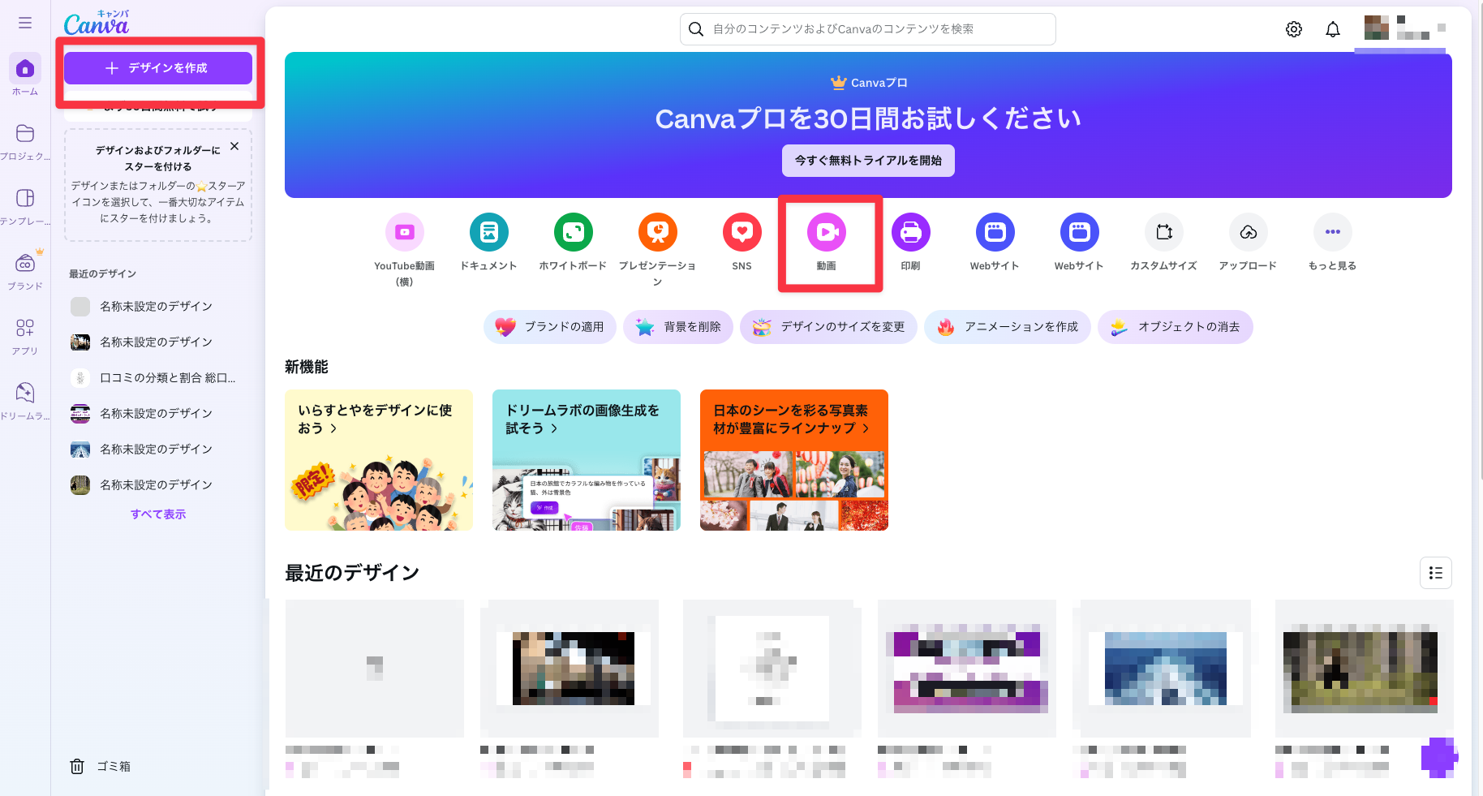1483x796 pixels.
Task: Click 今すぐ無料トライアルを開始 button
Action: click(868, 161)
